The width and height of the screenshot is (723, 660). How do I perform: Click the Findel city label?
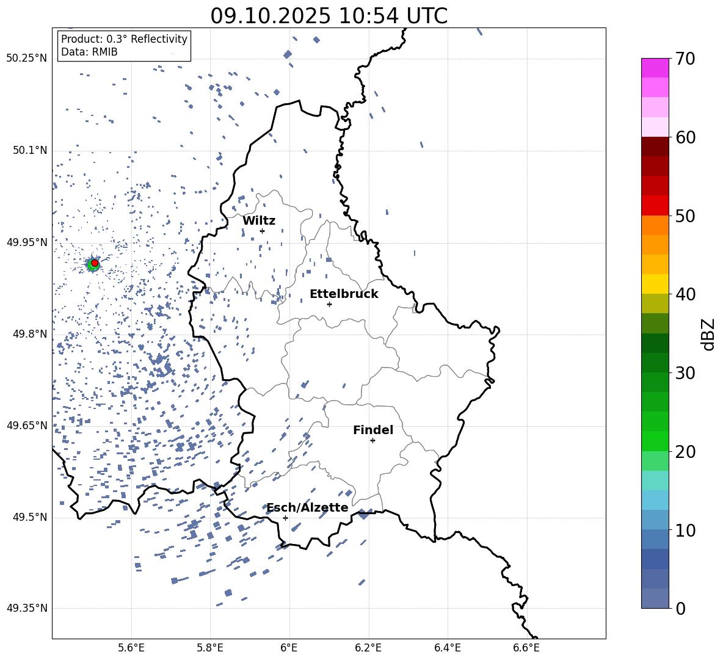[x=373, y=430]
